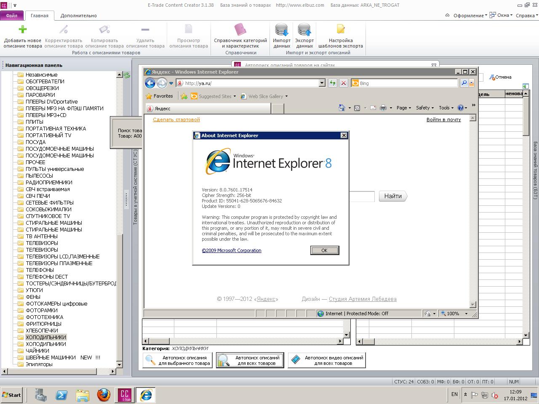
Task: Click the IE Refresh page icon
Action: 332,83
